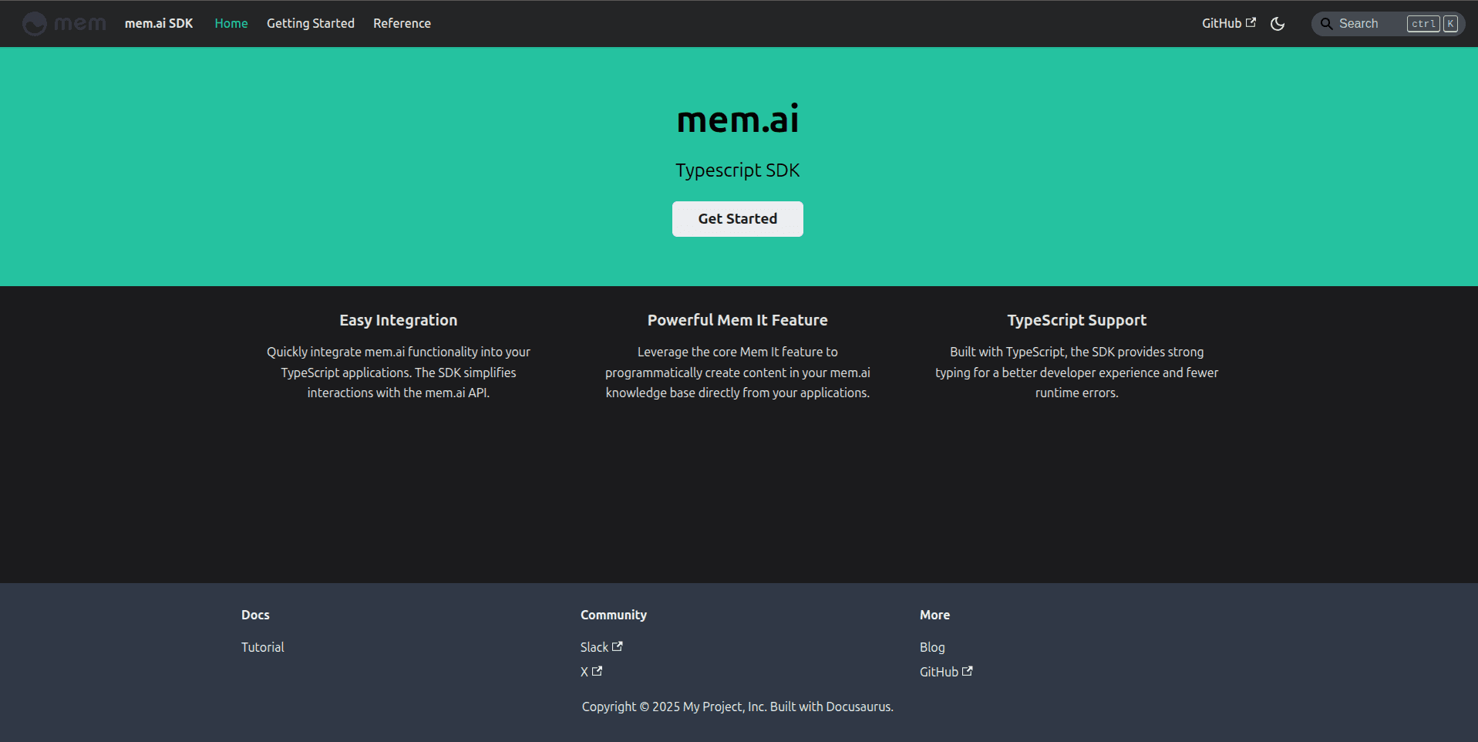This screenshot has height=742, width=1478.
Task: Click the mem logo icon in navbar
Action: 64,24
